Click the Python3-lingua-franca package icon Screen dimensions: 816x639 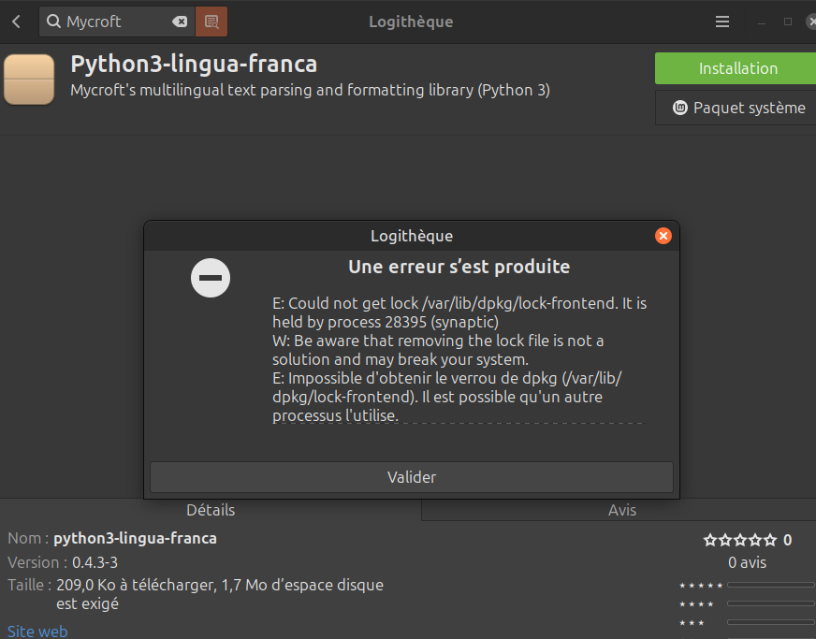click(x=29, y=79)
